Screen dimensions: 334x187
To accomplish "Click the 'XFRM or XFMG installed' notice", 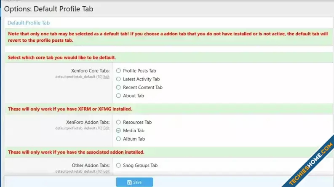I will tap(70, 109).
